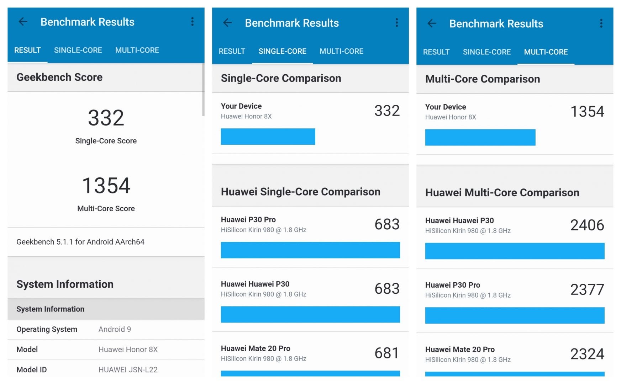
Task: Click Model ID row HUAWEI JSN-L22
Action: click(106, 369)
